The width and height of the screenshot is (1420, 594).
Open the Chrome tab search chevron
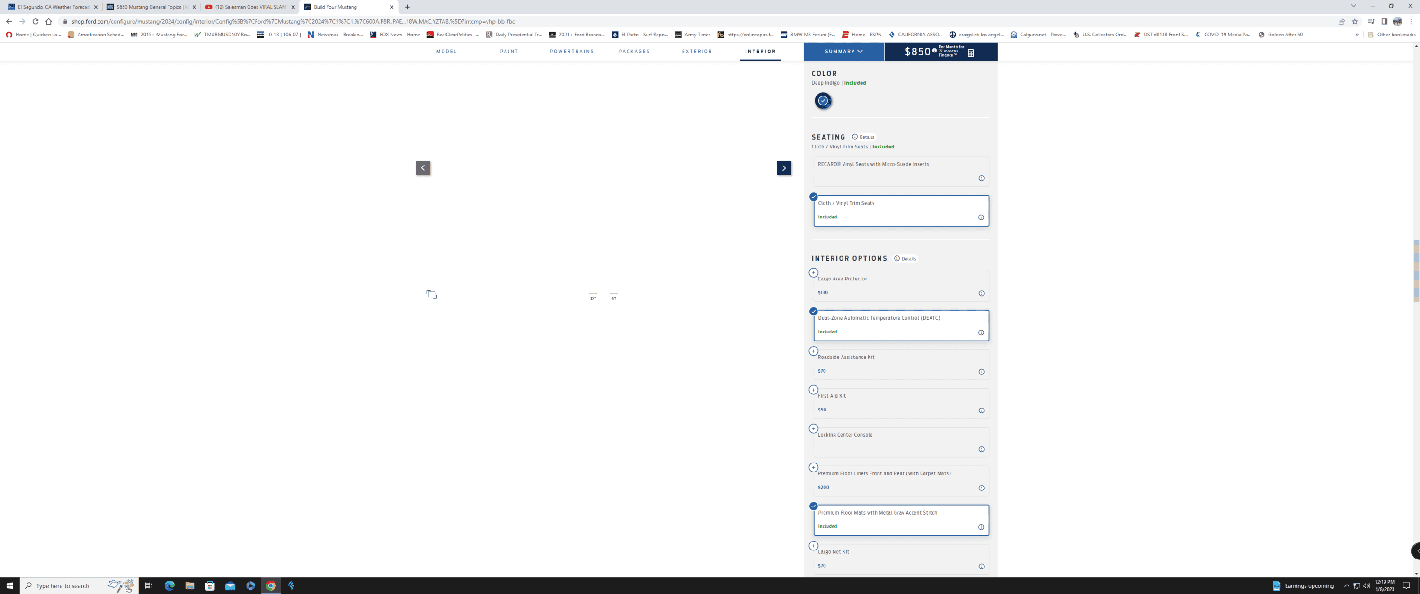1353,7
